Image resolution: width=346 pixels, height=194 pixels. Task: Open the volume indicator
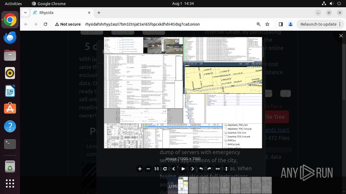point(331,4)
